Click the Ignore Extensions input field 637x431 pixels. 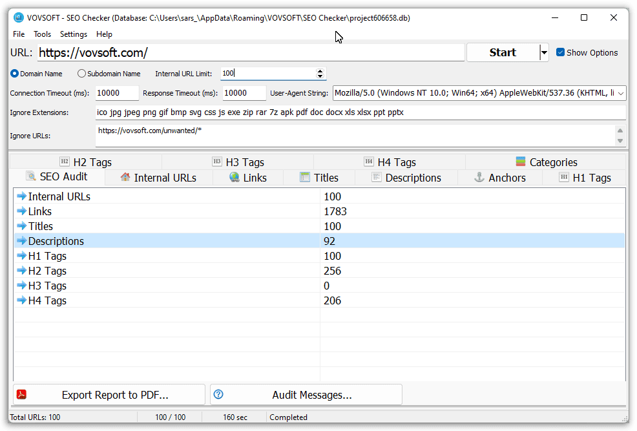coord(360,112)
